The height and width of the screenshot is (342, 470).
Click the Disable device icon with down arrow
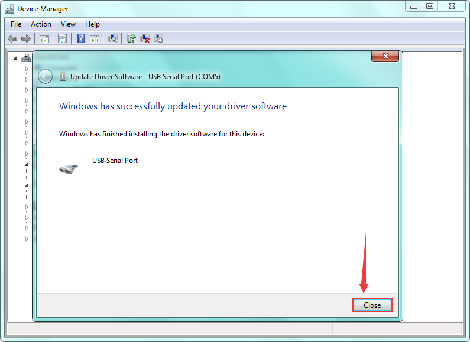click(x=158, y=38)
